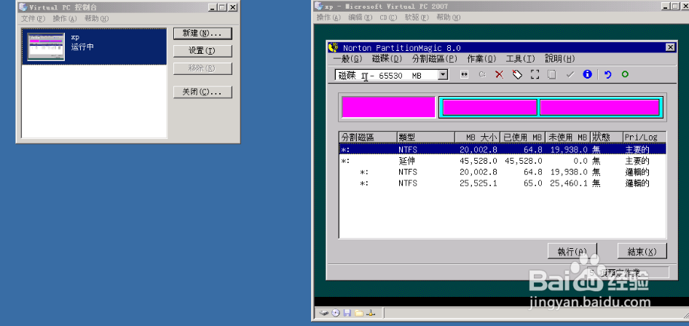Image resolution: width=689 pixels, height=326 pixels.
Task: Select the xp virtual machine thumbnail
Action: tap(46, 47)
